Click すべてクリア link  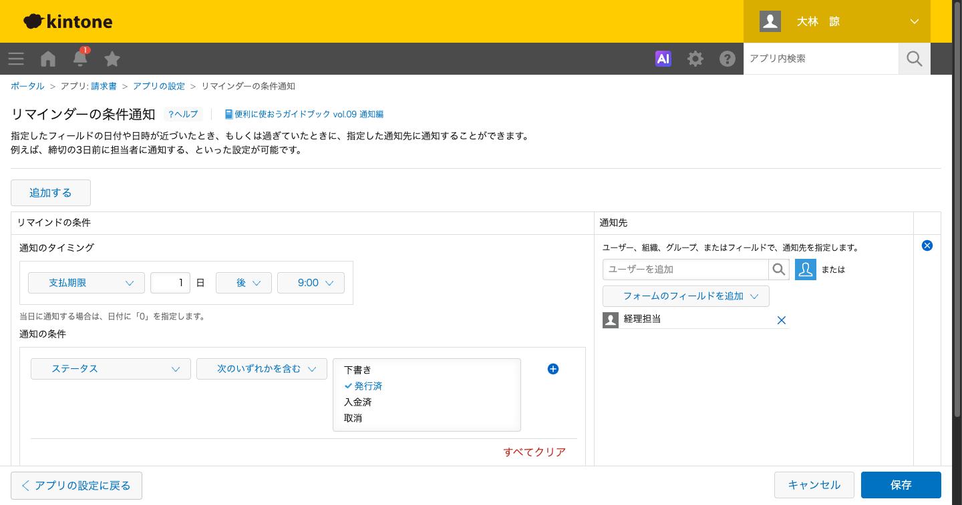(x=534, y=452)
